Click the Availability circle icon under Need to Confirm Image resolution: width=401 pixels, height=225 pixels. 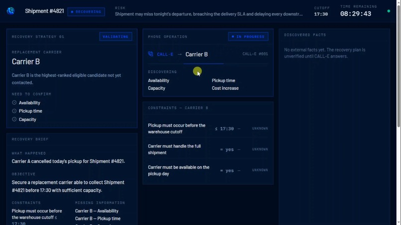(x=14, y=102)
